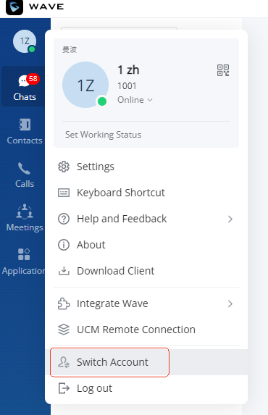The height and width of the screenshot is (415, 268).
Task: Click Log out
Action: [146, 388]
